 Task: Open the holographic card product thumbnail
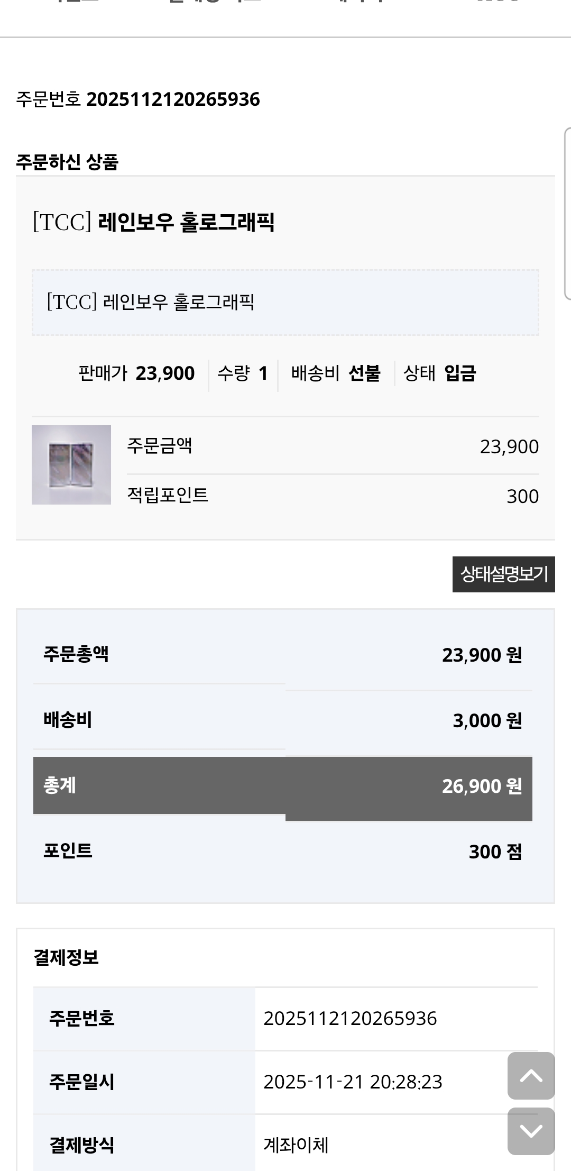pos(71,464)
